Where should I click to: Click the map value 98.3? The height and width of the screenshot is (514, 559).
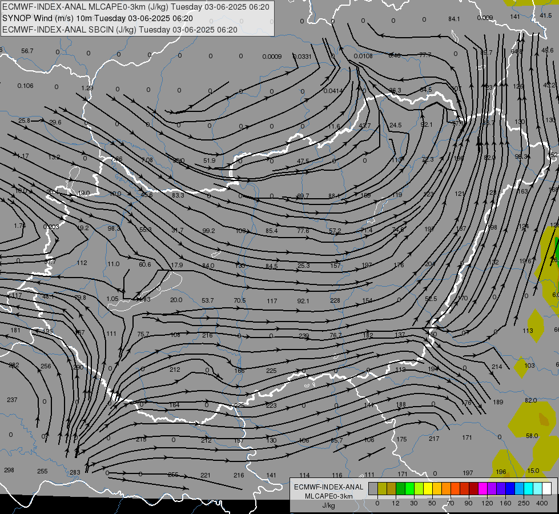(x=114, y=228)
